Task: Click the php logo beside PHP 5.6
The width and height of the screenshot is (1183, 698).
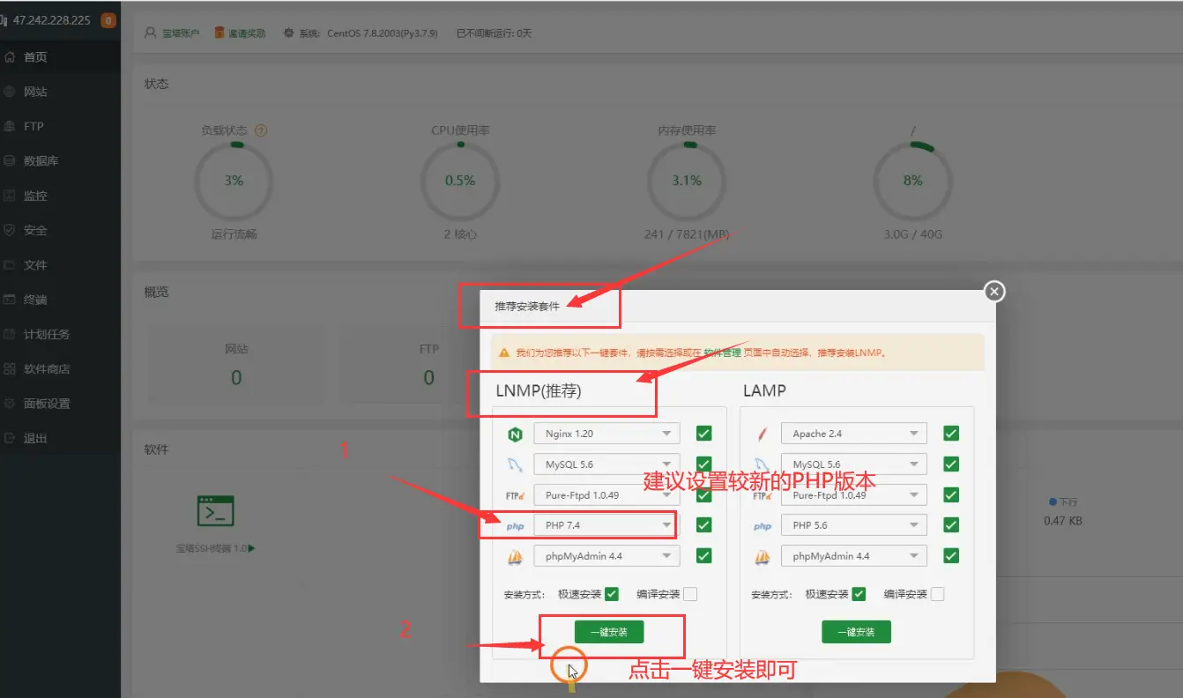Action: pos(763,526)
